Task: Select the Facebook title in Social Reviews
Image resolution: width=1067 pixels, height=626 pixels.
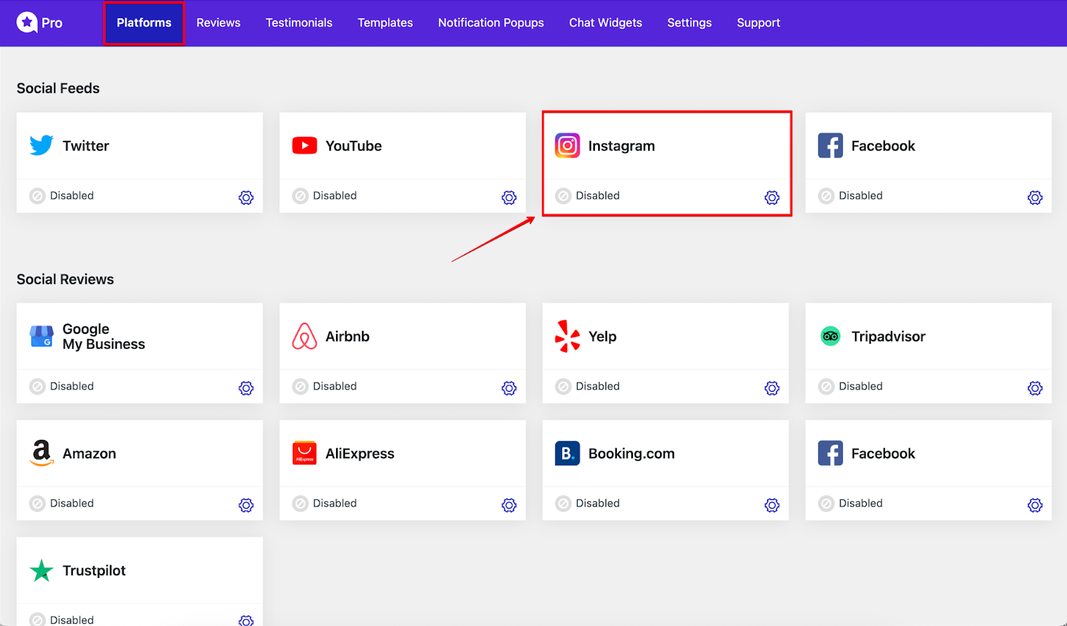Action: [x=883, y=454]
